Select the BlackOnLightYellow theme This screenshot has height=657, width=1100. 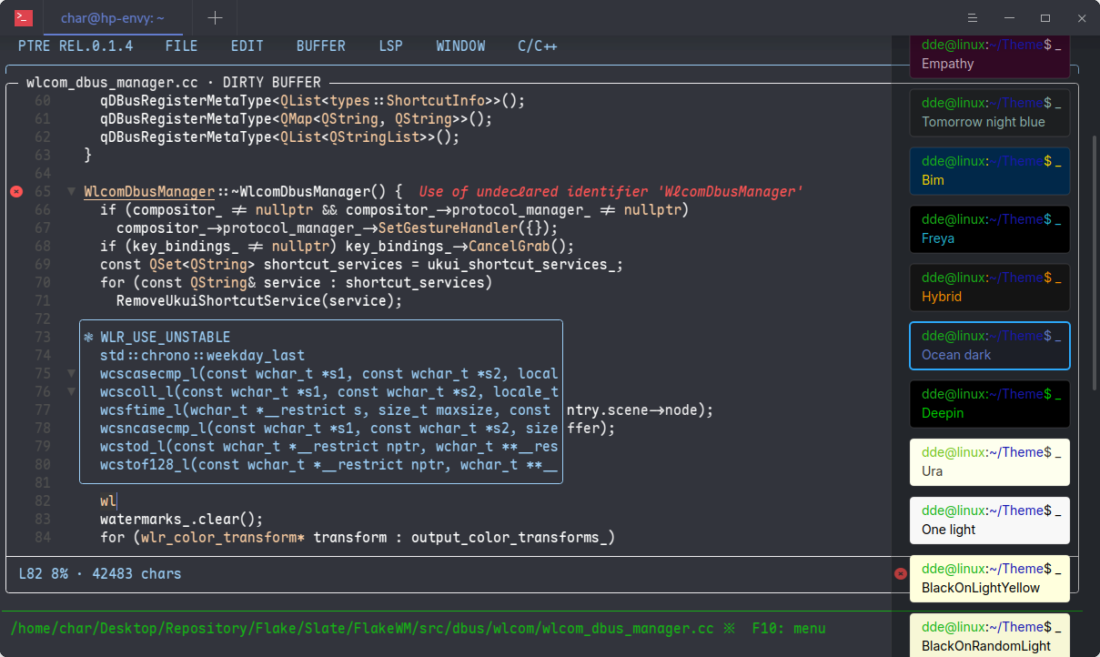(x=990, y=579)
